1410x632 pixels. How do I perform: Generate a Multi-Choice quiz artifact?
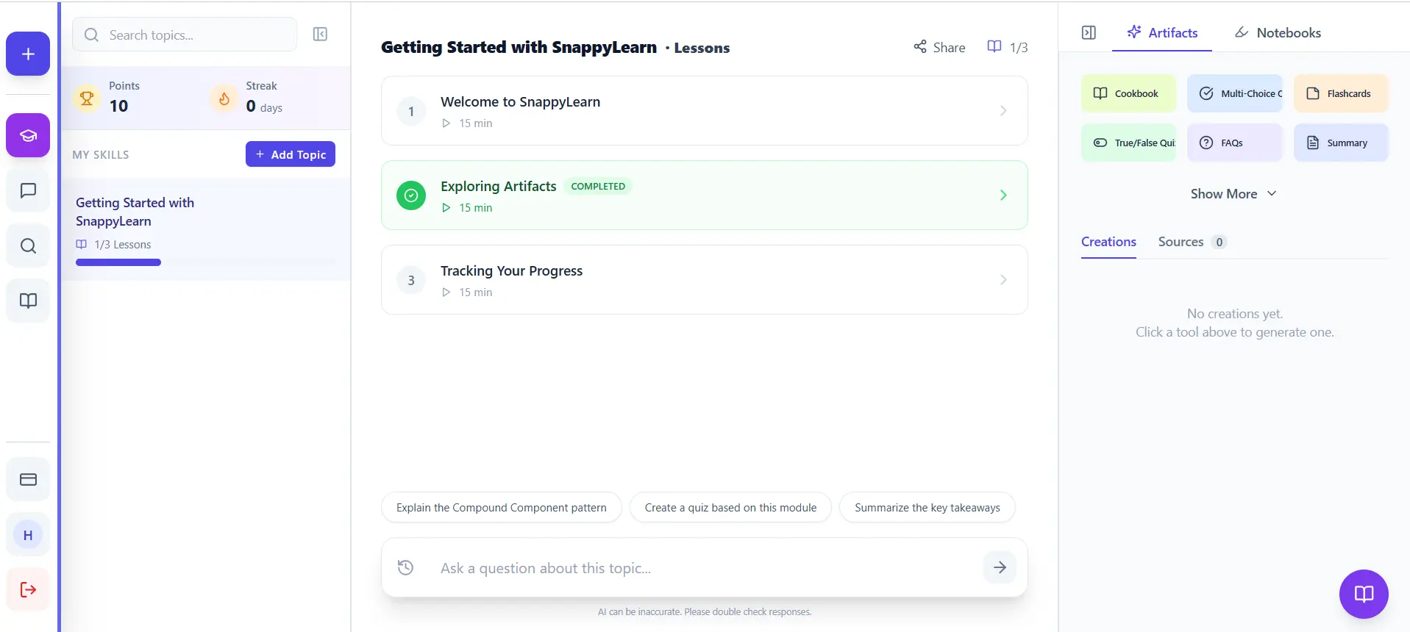pyautogui.click(x=1235, y=93)
